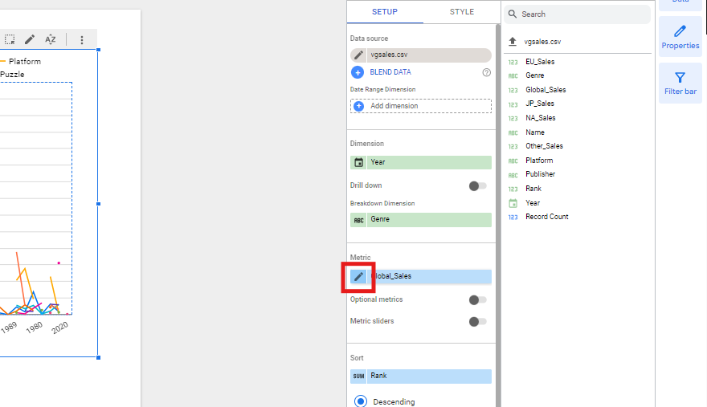707x407 pixels.
Task: Click the chart toolbar pencil edit icon
Action: click(30, 39)
